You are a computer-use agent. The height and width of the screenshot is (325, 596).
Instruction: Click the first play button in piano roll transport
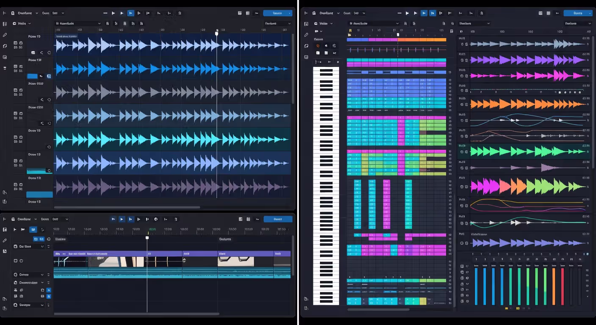(x=407, y=13)
